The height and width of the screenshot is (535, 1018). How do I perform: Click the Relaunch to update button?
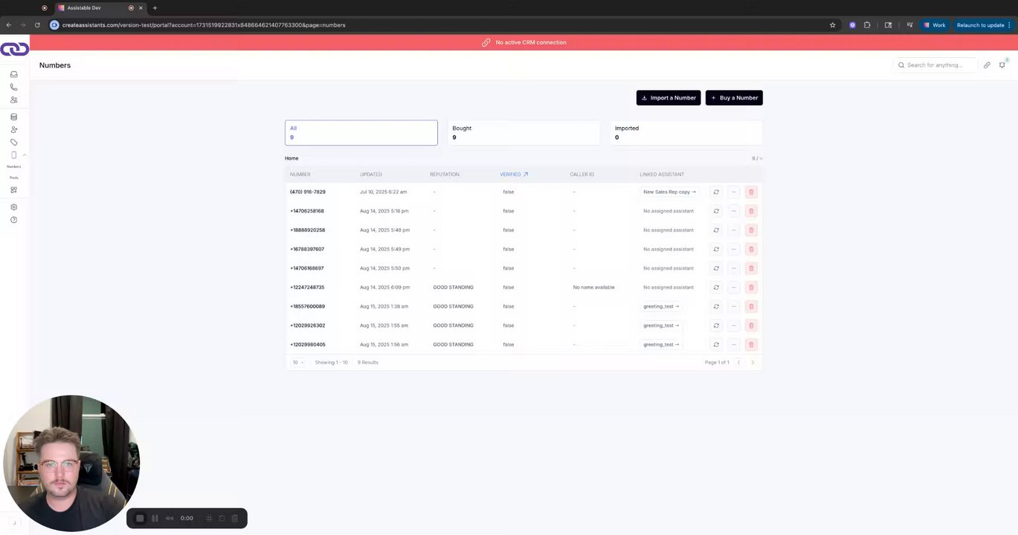coord(984,25)
